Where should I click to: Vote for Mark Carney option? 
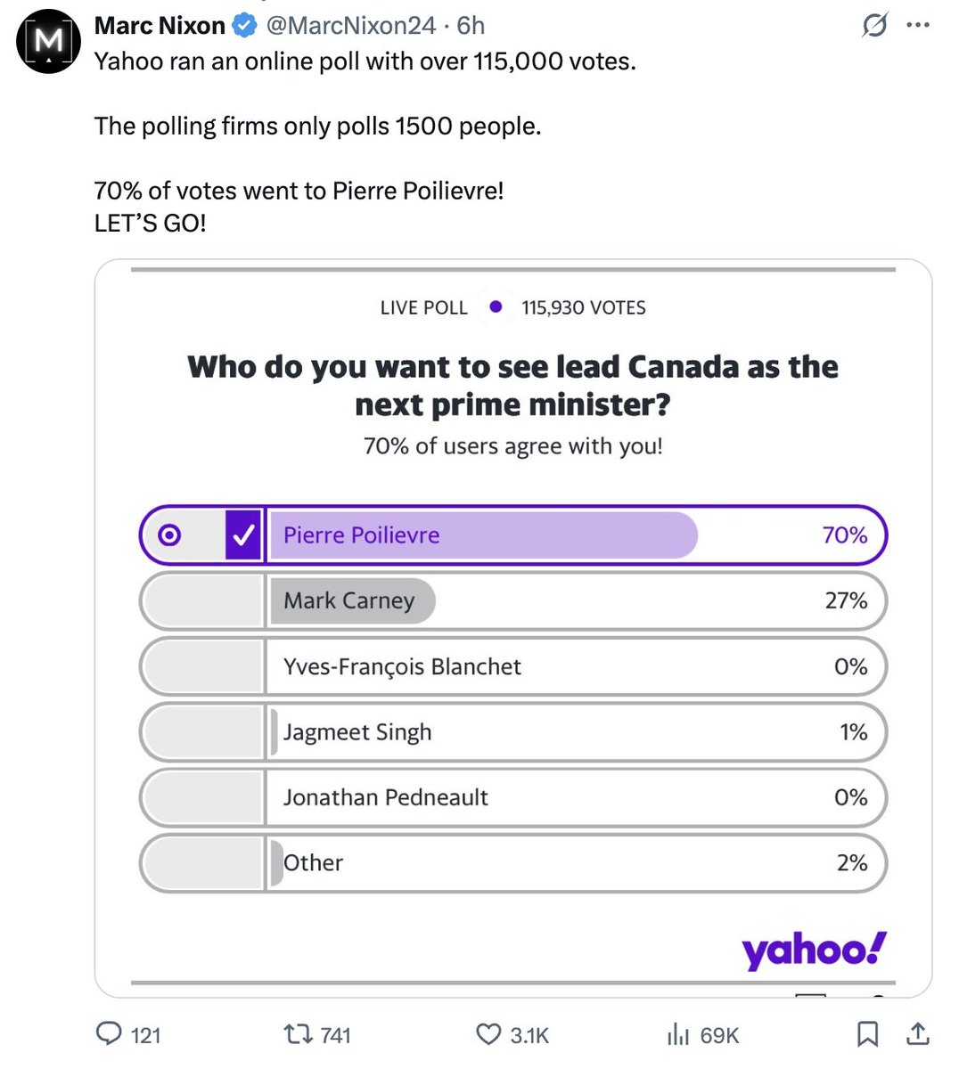tap(513, 600)
